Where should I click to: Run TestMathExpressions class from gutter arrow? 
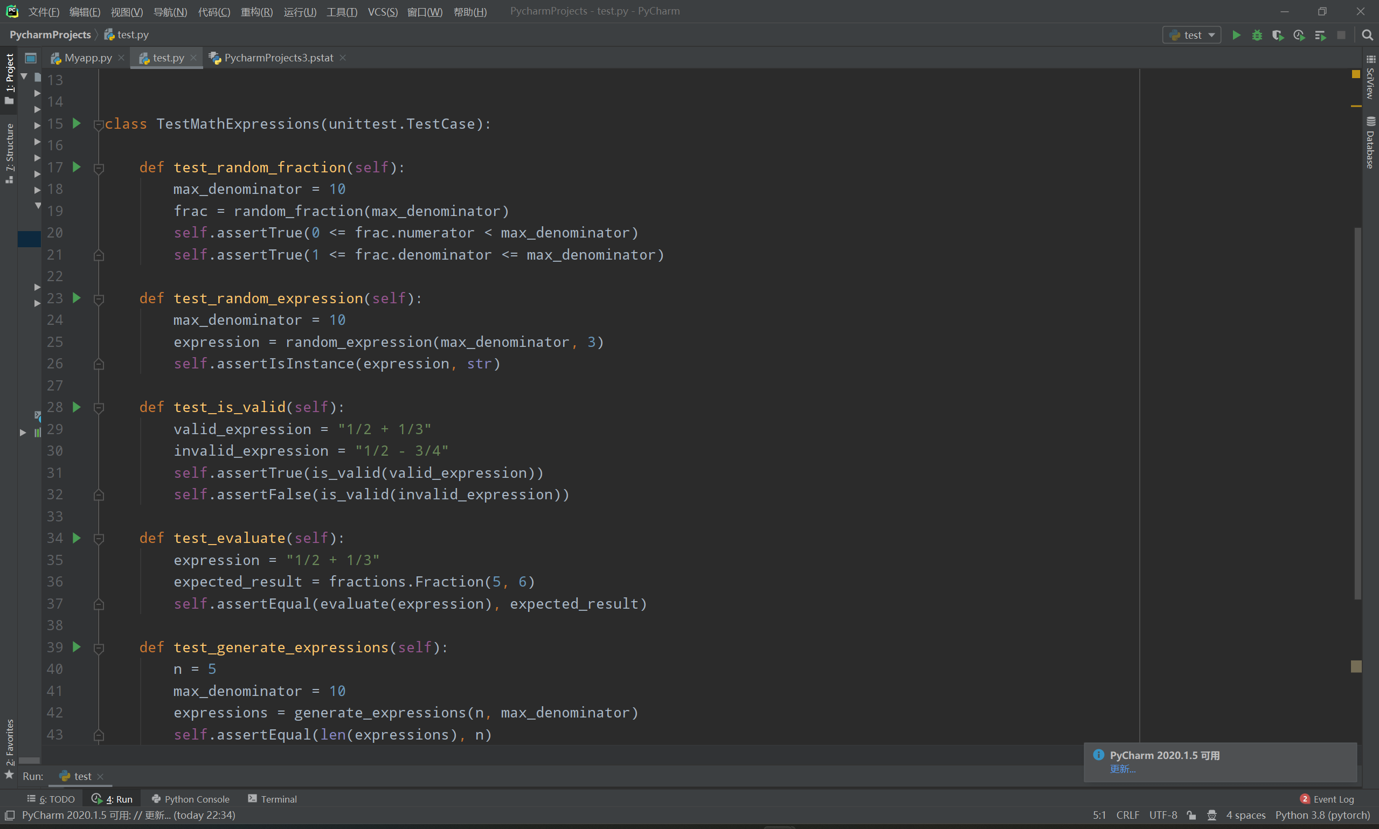77,123
